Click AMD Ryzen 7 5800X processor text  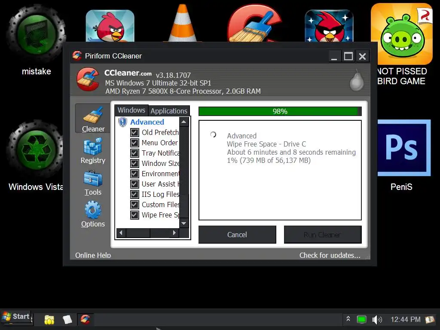click(183, 91)
